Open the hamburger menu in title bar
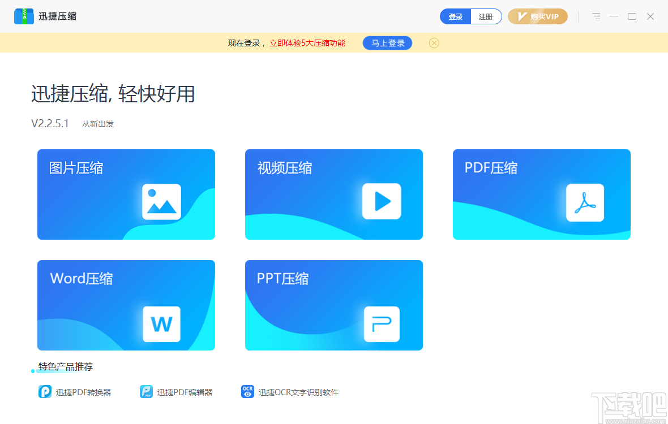Image resolution: width=668 pixels, height=424 pixels. (596, 16)
